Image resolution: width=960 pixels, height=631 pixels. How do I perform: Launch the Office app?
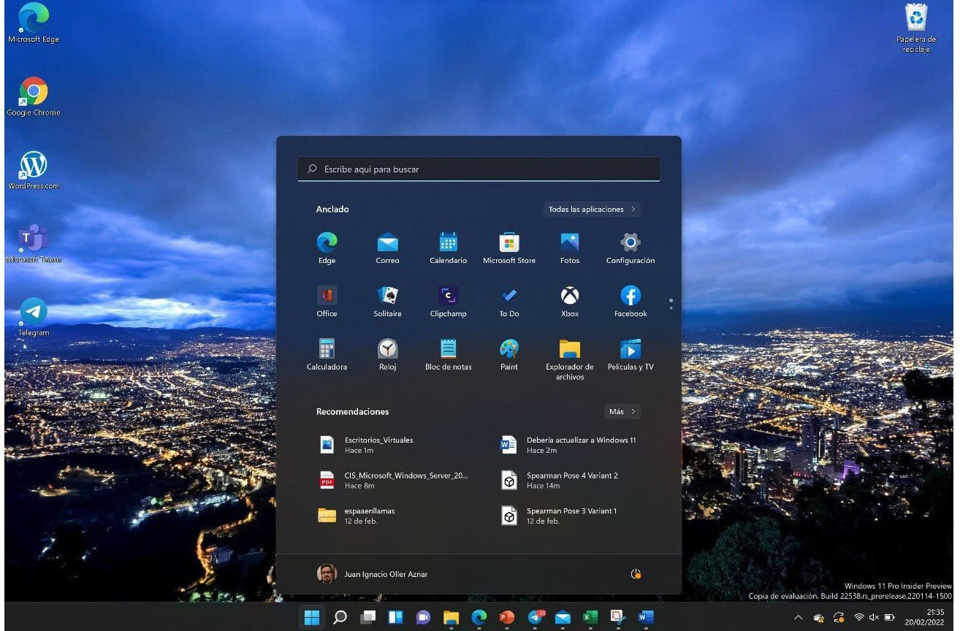(x=327, y=301)
